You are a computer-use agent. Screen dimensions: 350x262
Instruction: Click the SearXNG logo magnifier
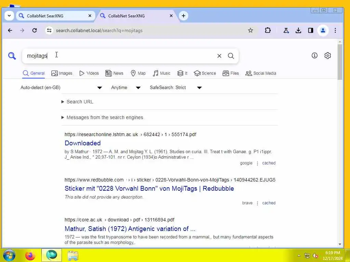point(12,56)
